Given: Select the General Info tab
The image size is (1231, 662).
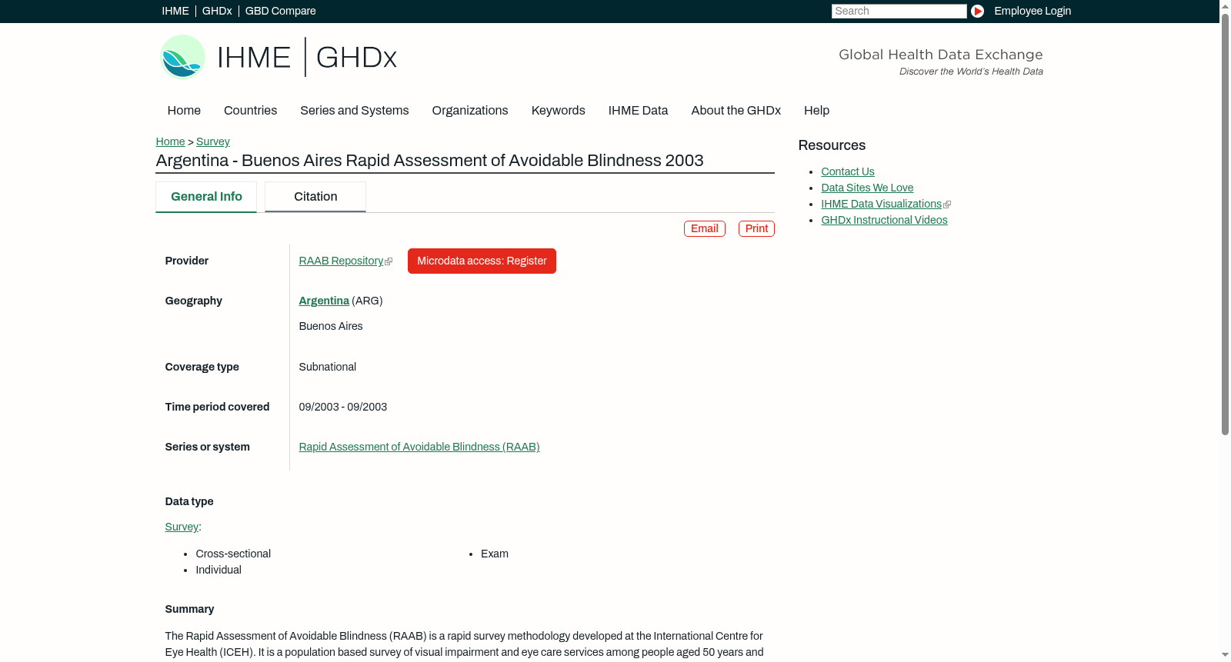Looking at the screenshot, I should [x=206, y=197].
